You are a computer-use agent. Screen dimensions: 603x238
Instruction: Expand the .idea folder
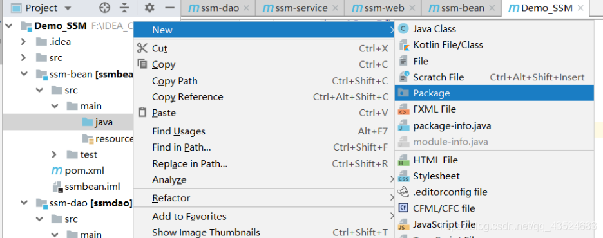tap(23, 41)
